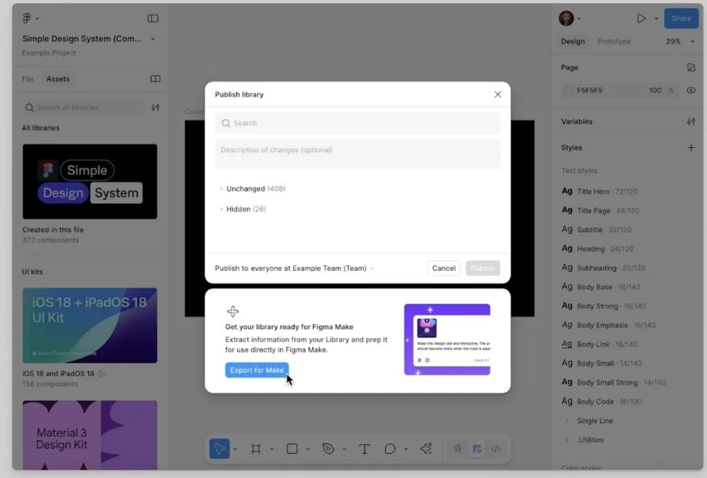
Task: Click the Share button
Action: [x=681, y=19]
